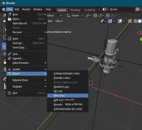Export as Collada (Default) (.dae)
The height and width of the screenshot is (130, 142).
(68, 74)
